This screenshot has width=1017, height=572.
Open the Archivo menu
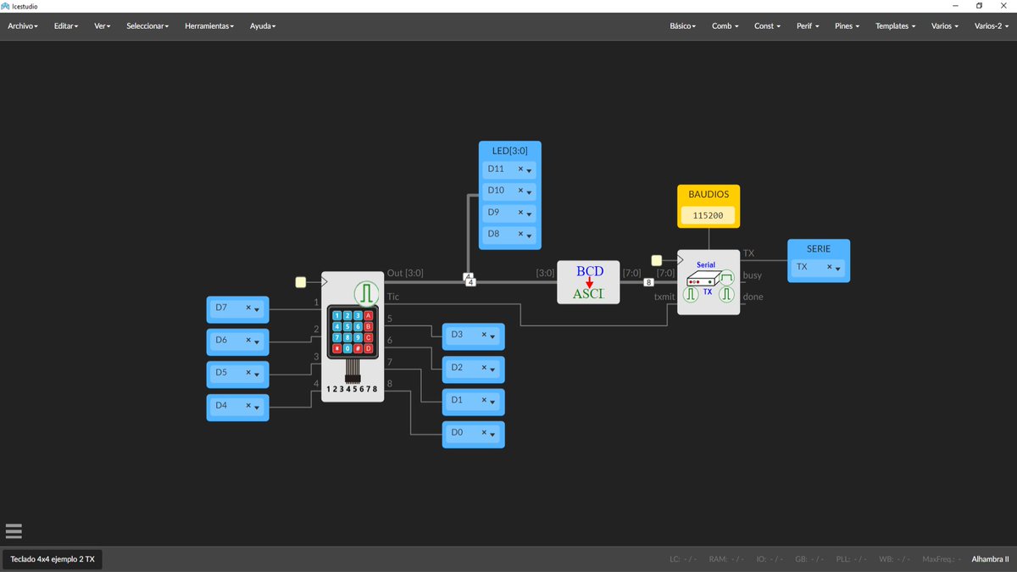[x=23, y=26]
